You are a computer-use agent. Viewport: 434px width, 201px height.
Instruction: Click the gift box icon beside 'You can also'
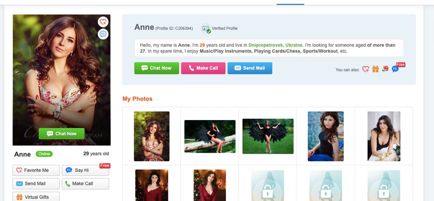point(375,69)
